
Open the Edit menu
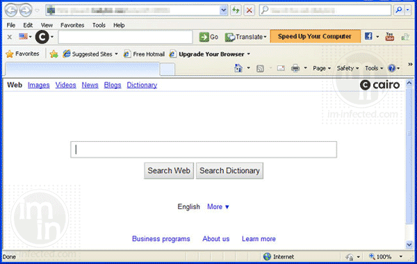coord(28,25)
